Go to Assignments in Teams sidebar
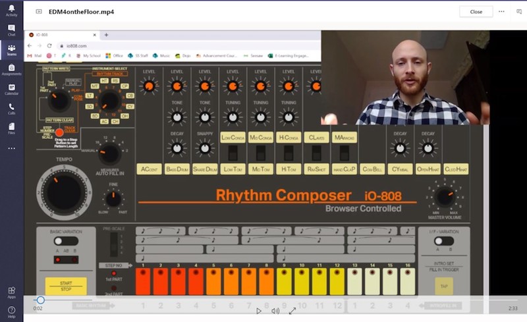Image resolution: width=527 pixels, height=322 pixels. (x=11, y=69)
